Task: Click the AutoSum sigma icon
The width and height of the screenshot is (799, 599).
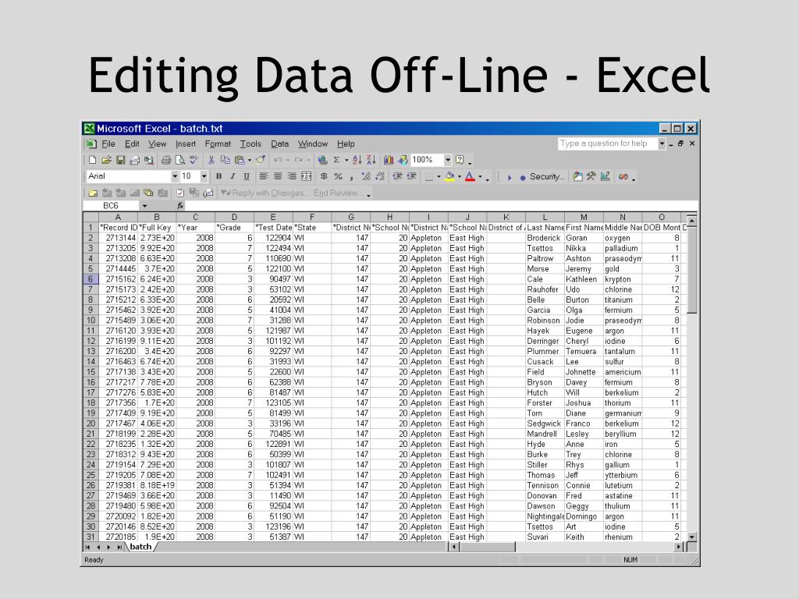Action: click(x=336, y=161)
